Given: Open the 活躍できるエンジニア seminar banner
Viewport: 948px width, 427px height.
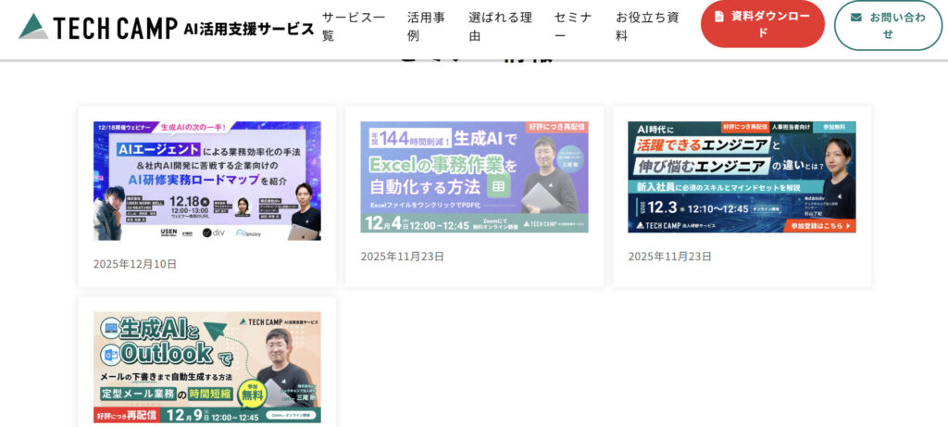Looking at the screenshot, I should [x=741, y=176].
